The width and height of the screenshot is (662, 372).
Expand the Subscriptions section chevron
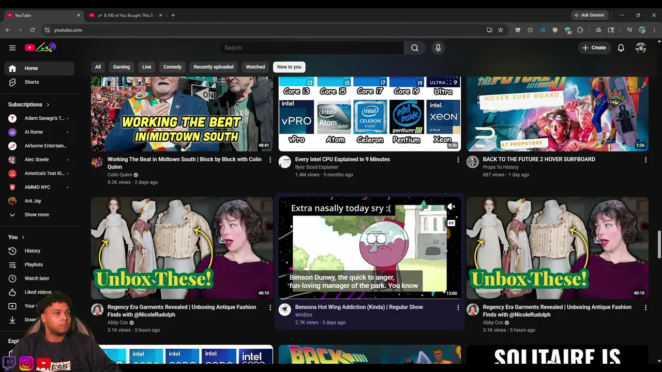point(48,104)
